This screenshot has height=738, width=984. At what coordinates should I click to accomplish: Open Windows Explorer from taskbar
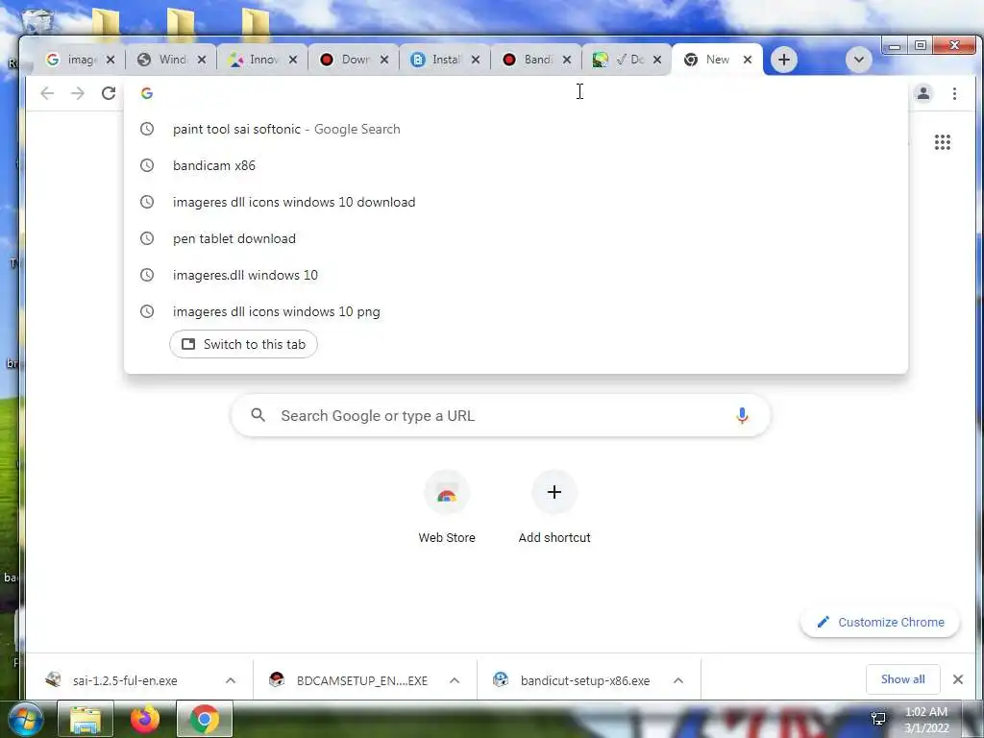pos(86,719)
